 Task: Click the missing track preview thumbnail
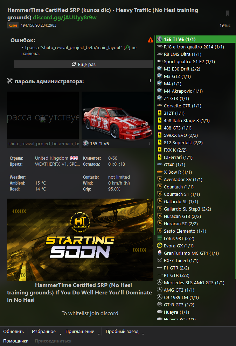point(43,115)
